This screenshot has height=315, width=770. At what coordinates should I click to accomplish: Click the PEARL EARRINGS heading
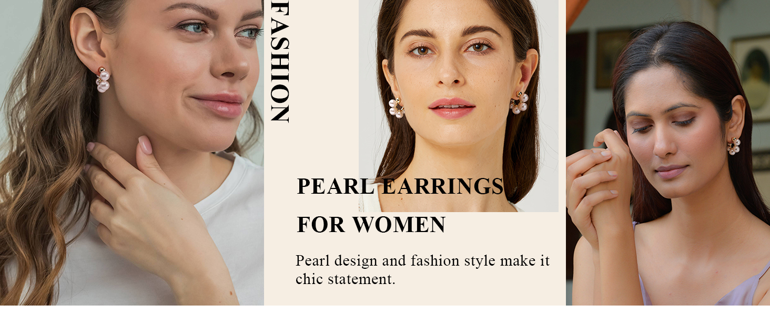click(x=400, y=187)
